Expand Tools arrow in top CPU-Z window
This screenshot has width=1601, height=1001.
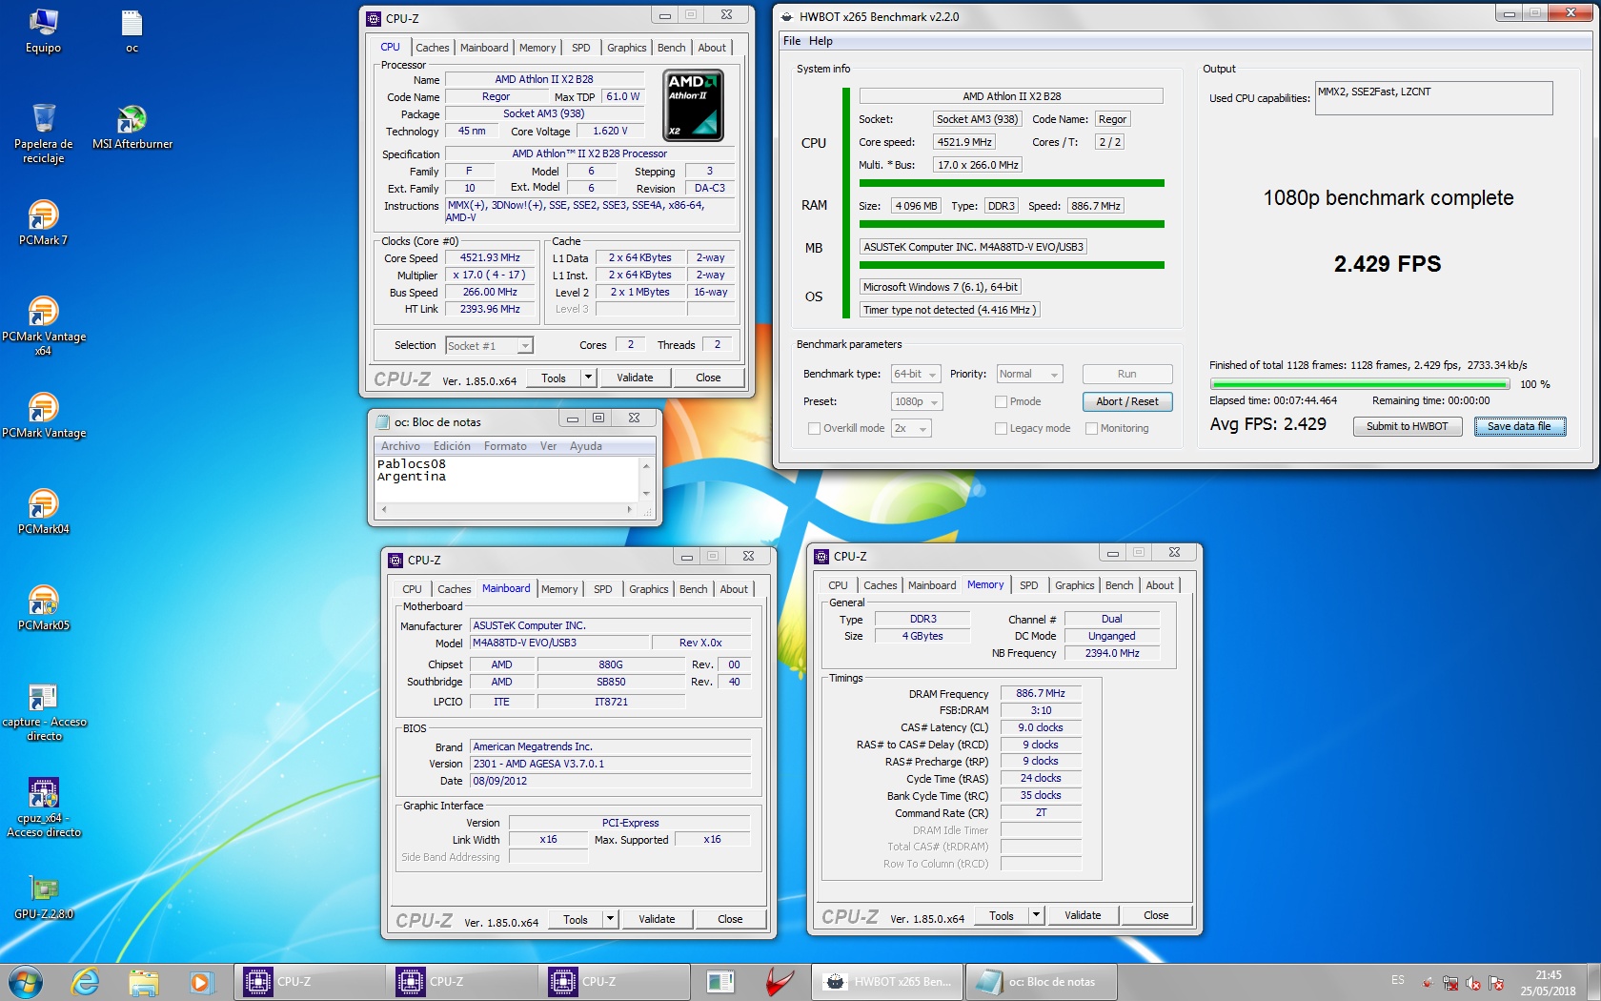coord(588,378)
